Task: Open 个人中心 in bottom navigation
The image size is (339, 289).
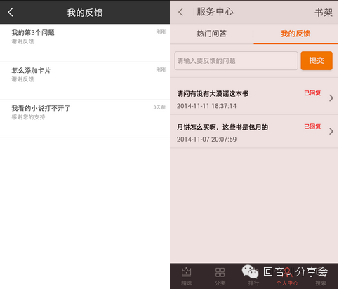Action: click(287, 276)
